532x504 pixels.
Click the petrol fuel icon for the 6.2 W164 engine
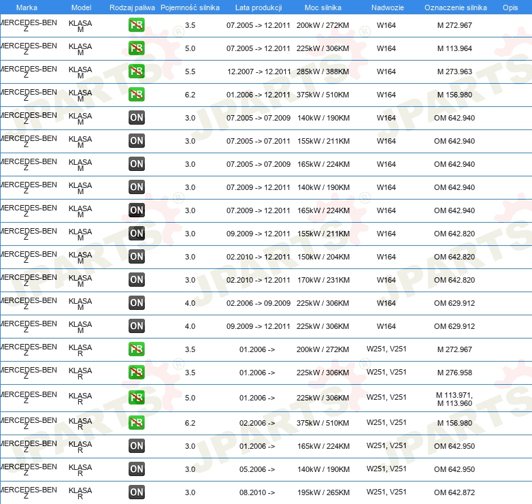pos(136,95)
